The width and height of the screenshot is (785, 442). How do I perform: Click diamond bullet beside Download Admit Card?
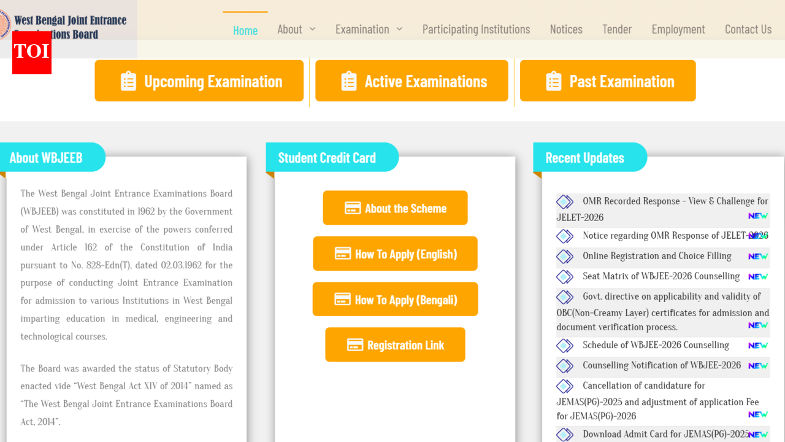[x=565, y=434]
